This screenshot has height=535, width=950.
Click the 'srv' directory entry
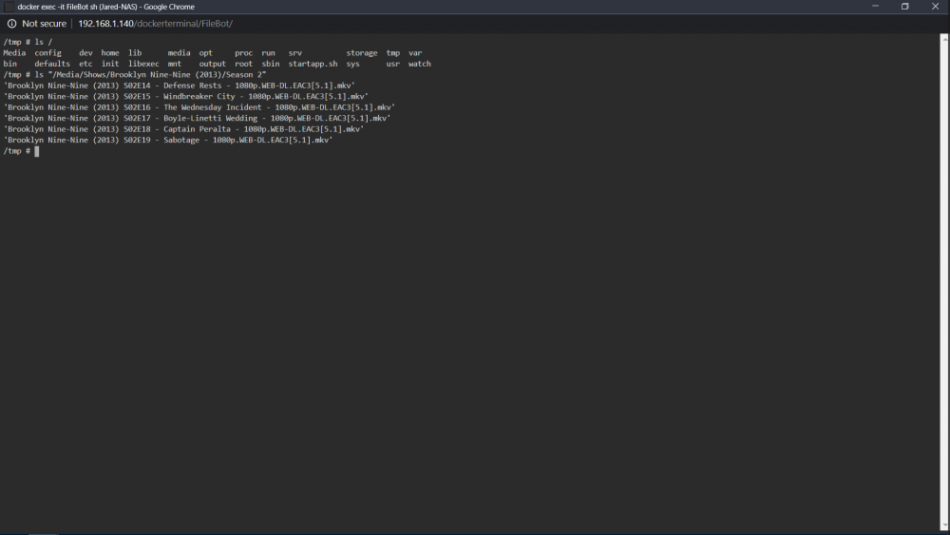click(x=295, y=52)
